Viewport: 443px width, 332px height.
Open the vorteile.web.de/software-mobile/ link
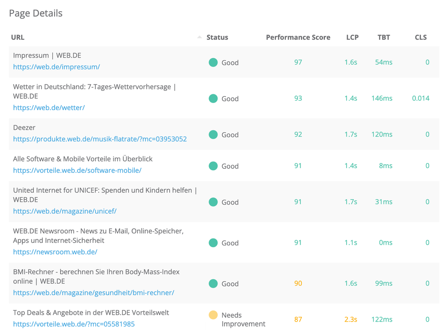(x=77, y=170)
